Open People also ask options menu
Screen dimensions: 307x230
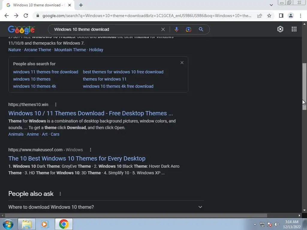click(x=60, y=194)
